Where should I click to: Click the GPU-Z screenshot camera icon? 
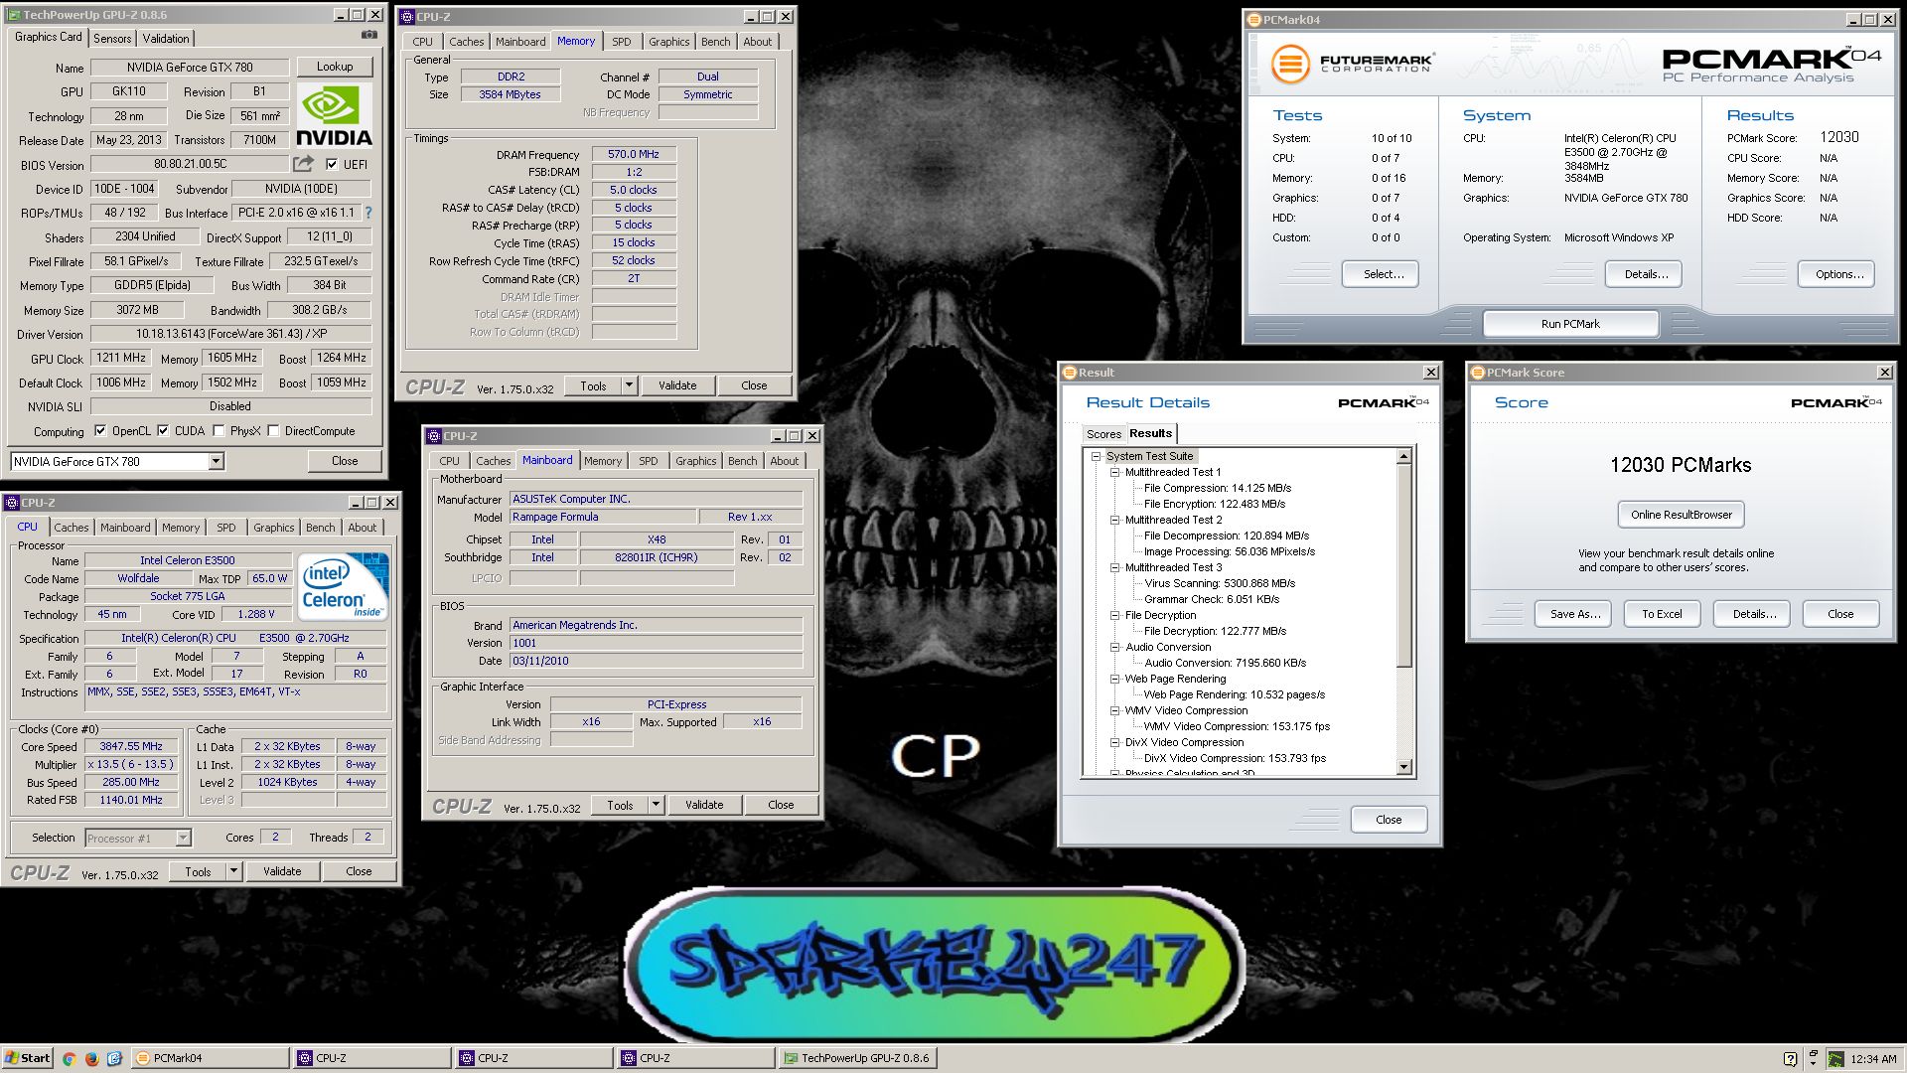tap(368, 35)
